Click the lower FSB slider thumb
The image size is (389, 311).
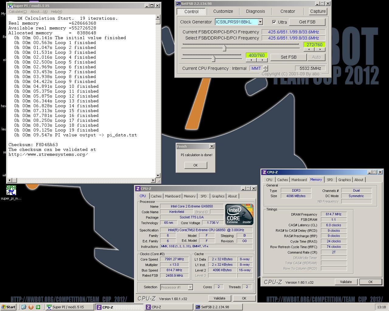pyautogui.click(x=213, y=59)
